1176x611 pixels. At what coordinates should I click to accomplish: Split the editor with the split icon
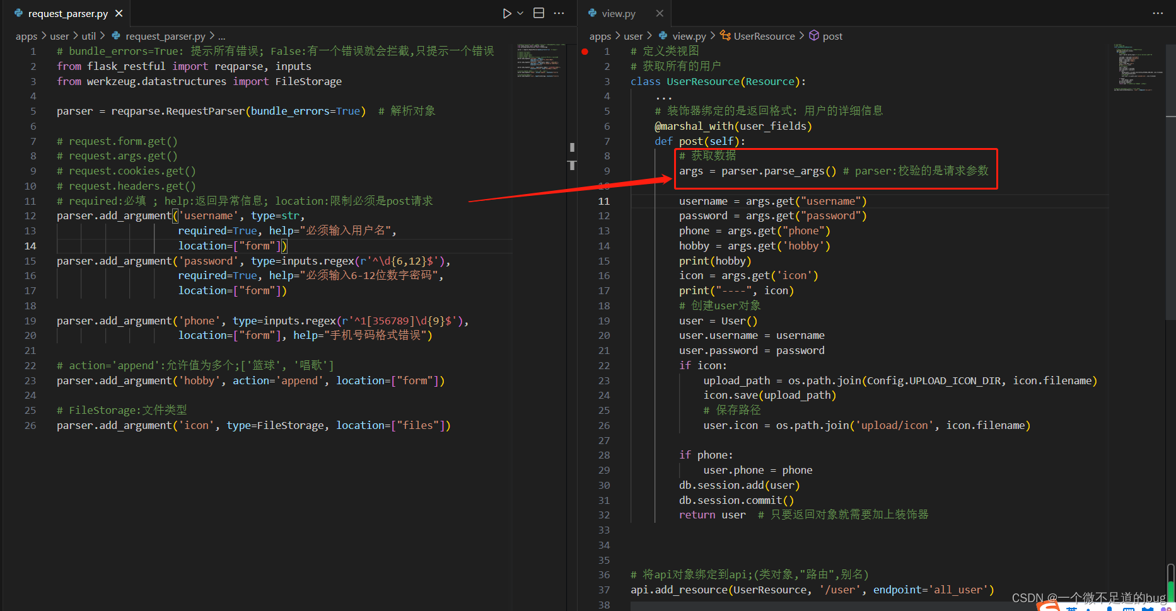(539, 13)
